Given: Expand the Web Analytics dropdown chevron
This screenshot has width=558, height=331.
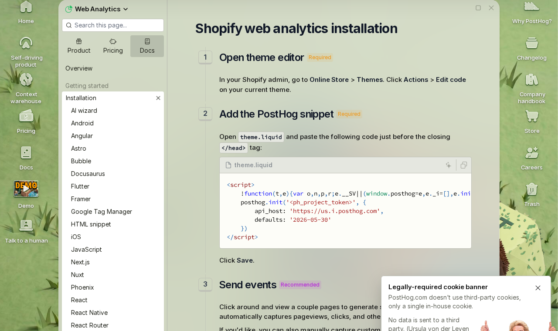Looking at the screenshot, I should [126, 9].
